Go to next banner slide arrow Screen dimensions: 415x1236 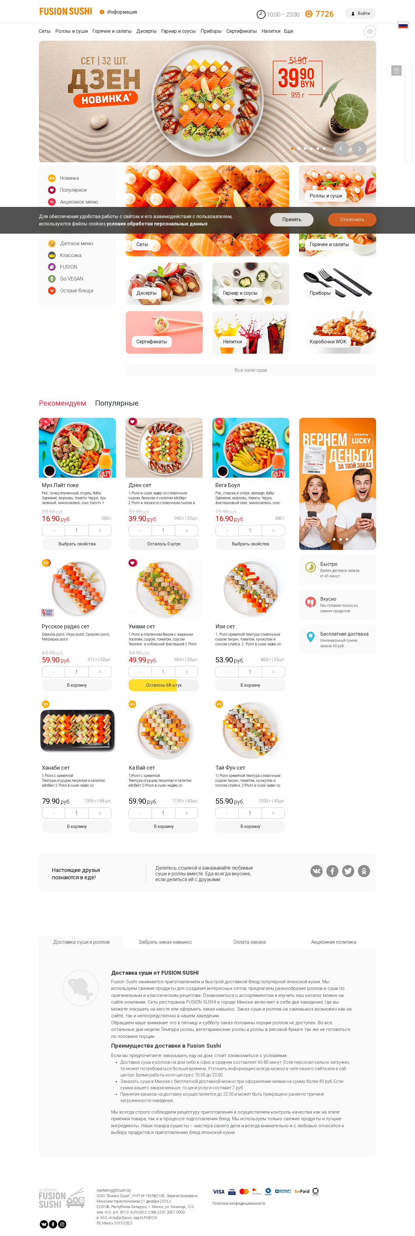tap(359, 148)
